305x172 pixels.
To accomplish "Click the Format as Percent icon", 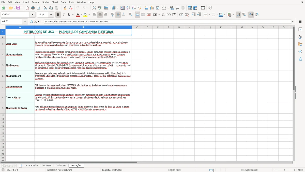I will coord(163,15).
